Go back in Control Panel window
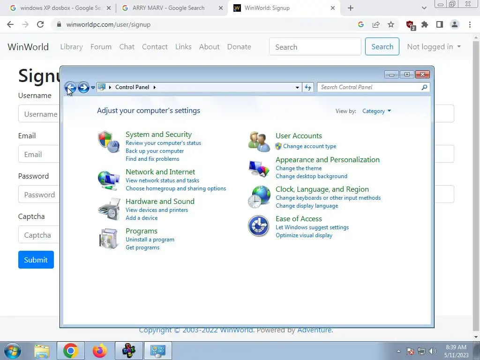Image resolution: width=480 pixels, height=360 pixels. tap(70, 87)
